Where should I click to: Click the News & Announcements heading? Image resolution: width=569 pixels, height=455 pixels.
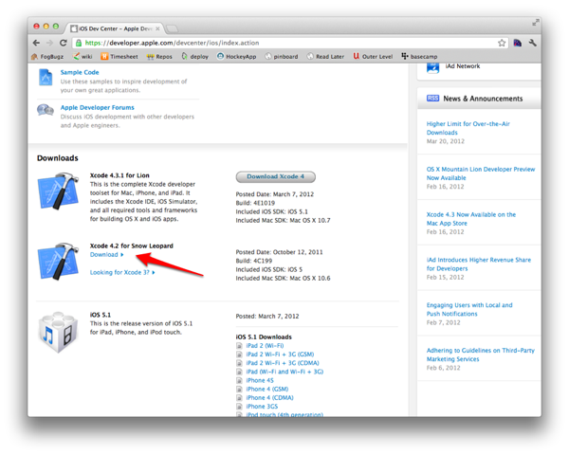(483, 99)
